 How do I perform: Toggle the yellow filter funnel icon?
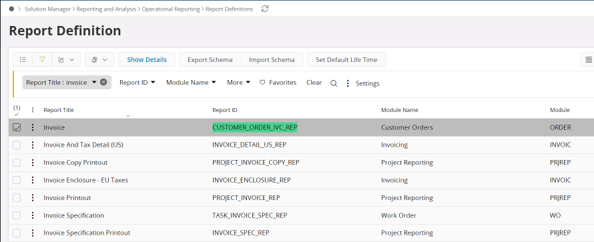(x=43, y=60)
